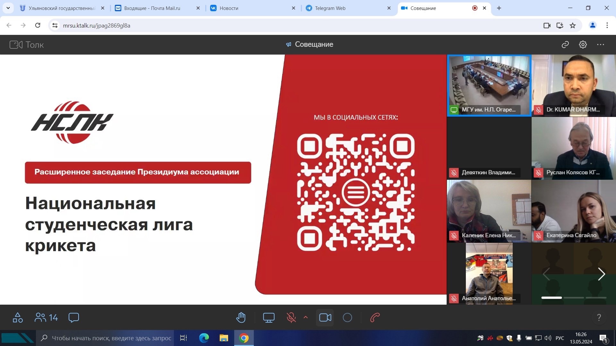Copy the meeting link via chain icon
This screenshot has width=616, height=346.
565,45
